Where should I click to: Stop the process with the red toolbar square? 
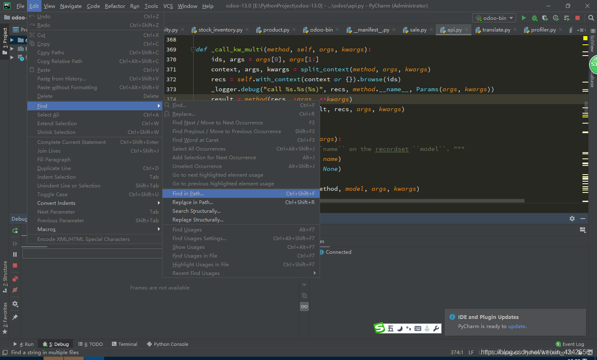[578, 18]
